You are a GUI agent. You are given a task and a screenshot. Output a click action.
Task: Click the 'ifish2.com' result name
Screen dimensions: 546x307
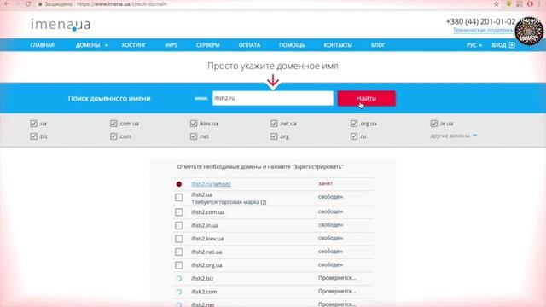point(204,292)
